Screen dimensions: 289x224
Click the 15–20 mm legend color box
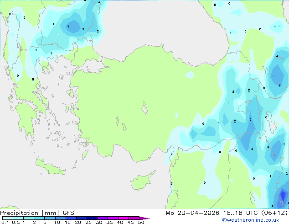click(x=71, y=218)
